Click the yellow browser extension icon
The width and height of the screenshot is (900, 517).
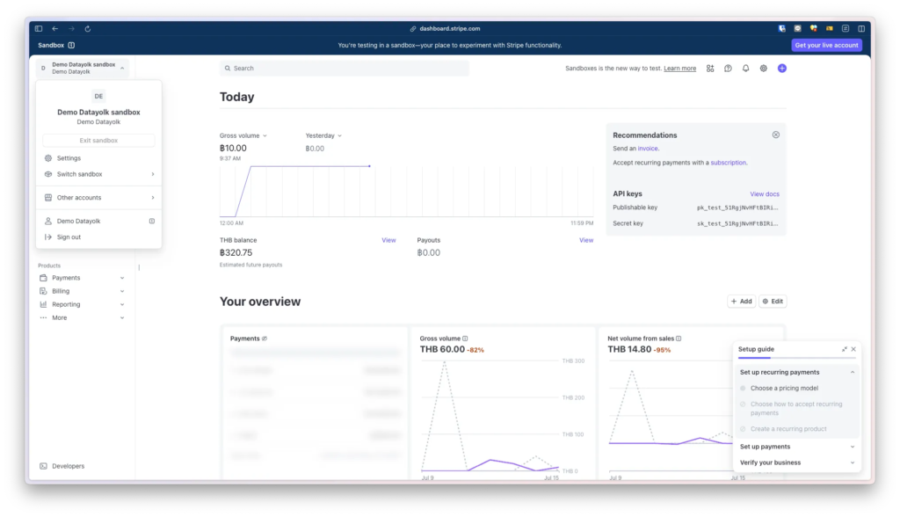830,28
